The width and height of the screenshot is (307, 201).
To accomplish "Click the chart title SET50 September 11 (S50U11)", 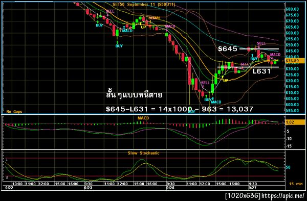I will (143, 4).
